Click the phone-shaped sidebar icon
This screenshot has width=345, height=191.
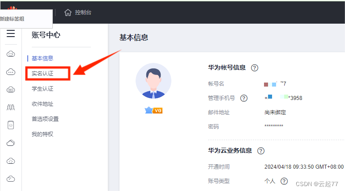pyautogui.click(x=11, y=125)
